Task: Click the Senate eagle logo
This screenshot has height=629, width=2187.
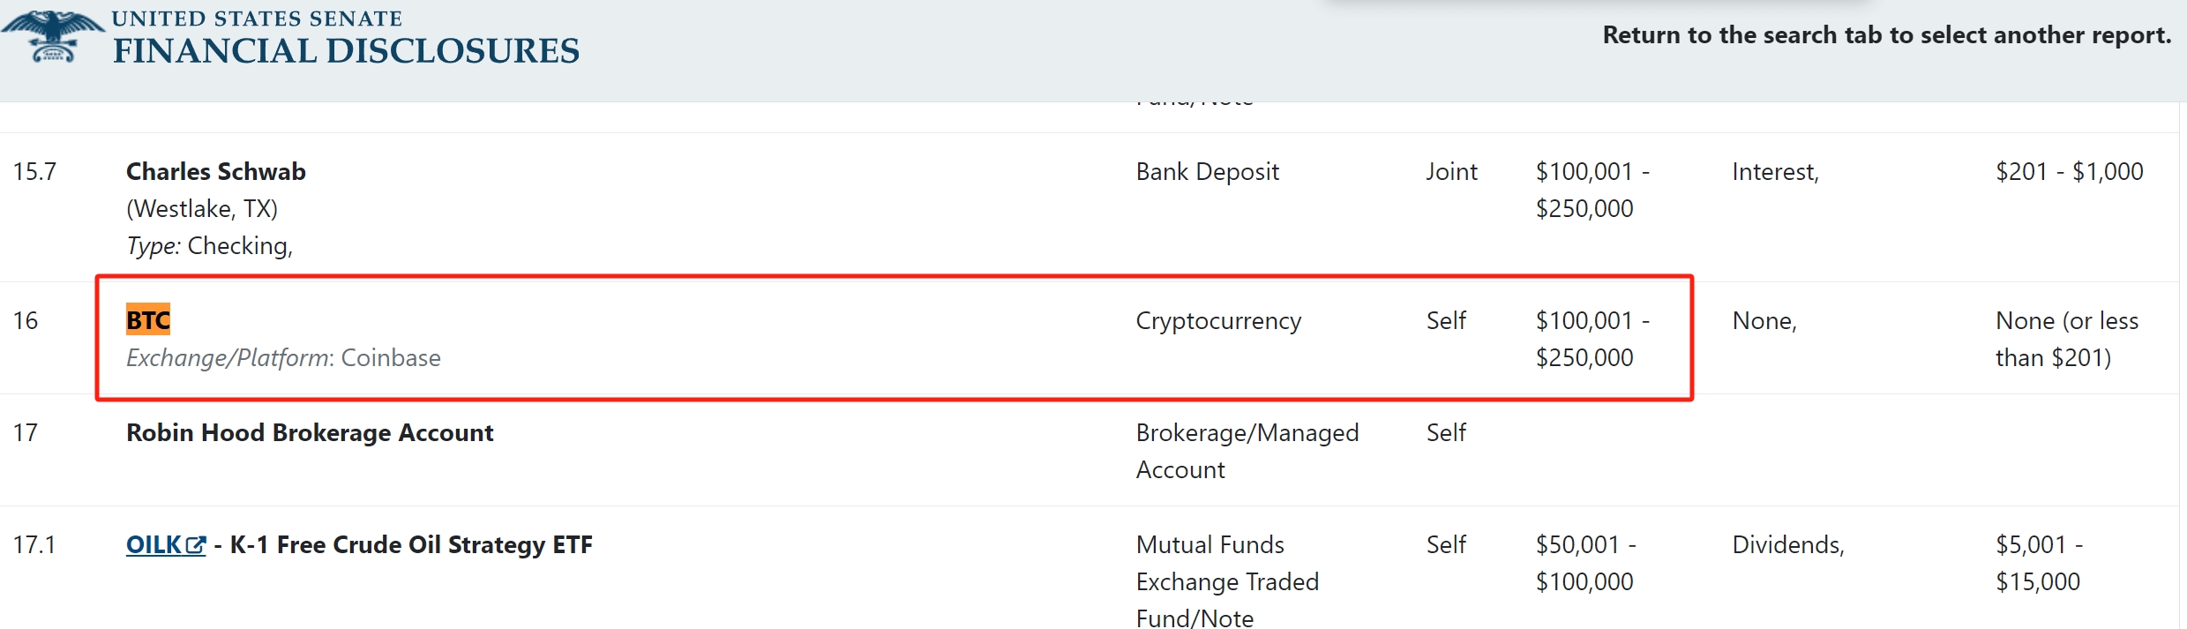Action: (53, 36)
